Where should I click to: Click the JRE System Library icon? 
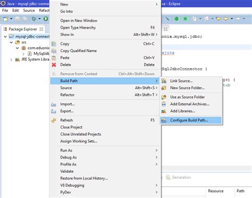point(18,60)
